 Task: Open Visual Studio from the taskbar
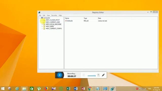click(x=54, y=89)
